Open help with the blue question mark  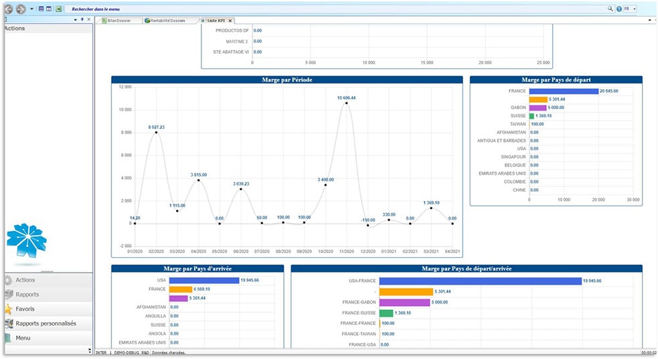click(619, 9)
